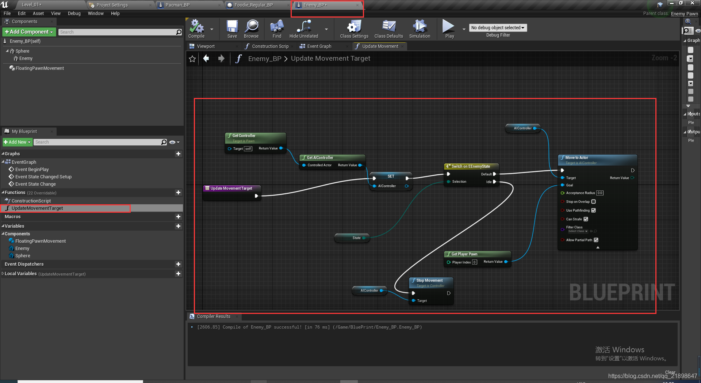The image size is (701, 383).
Task: Open Filter Class Select Class dropdown
Action: [578, 231]
